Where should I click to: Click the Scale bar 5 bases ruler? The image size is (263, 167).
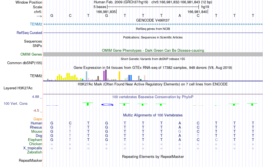[x=153, y=7]
